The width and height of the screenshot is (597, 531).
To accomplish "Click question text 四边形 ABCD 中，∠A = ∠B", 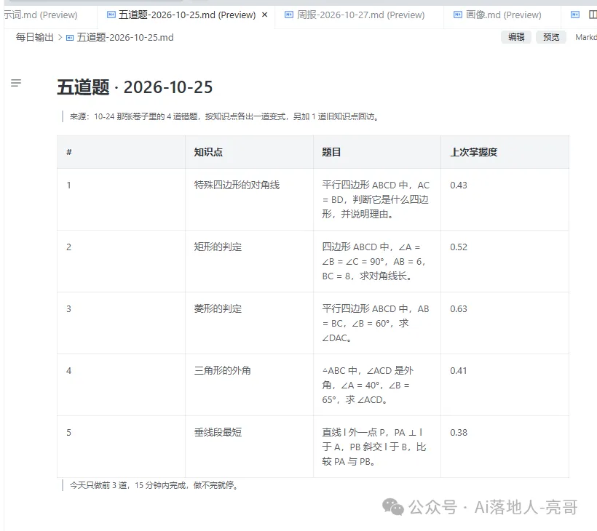I will pyautogui.click(x=373, y=261).
